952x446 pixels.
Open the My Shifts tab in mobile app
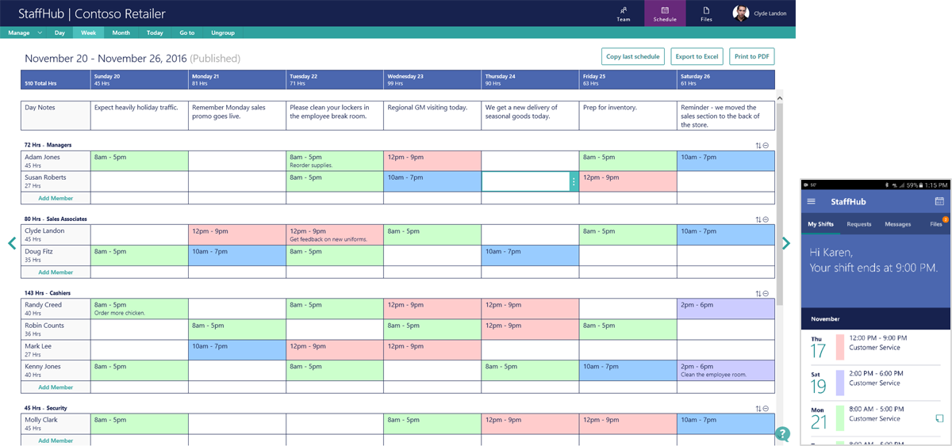pos(821,224)
